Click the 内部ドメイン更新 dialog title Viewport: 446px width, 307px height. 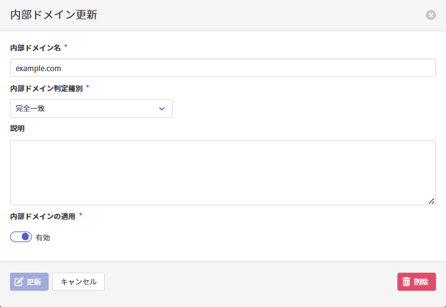point(54,15)
